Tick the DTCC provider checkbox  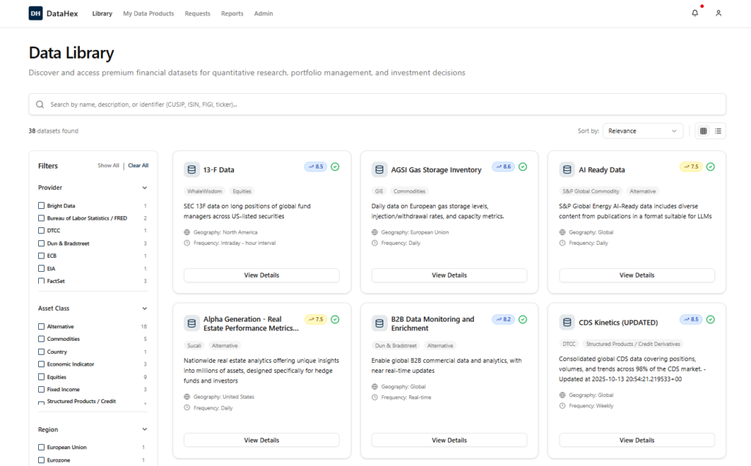41,231
